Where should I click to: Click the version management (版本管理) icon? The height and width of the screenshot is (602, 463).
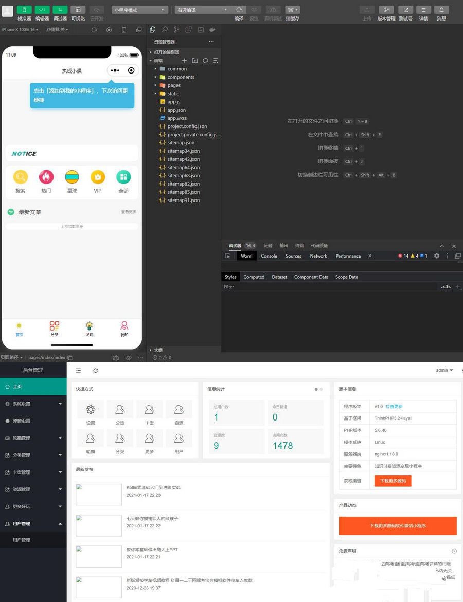[386, 10]
